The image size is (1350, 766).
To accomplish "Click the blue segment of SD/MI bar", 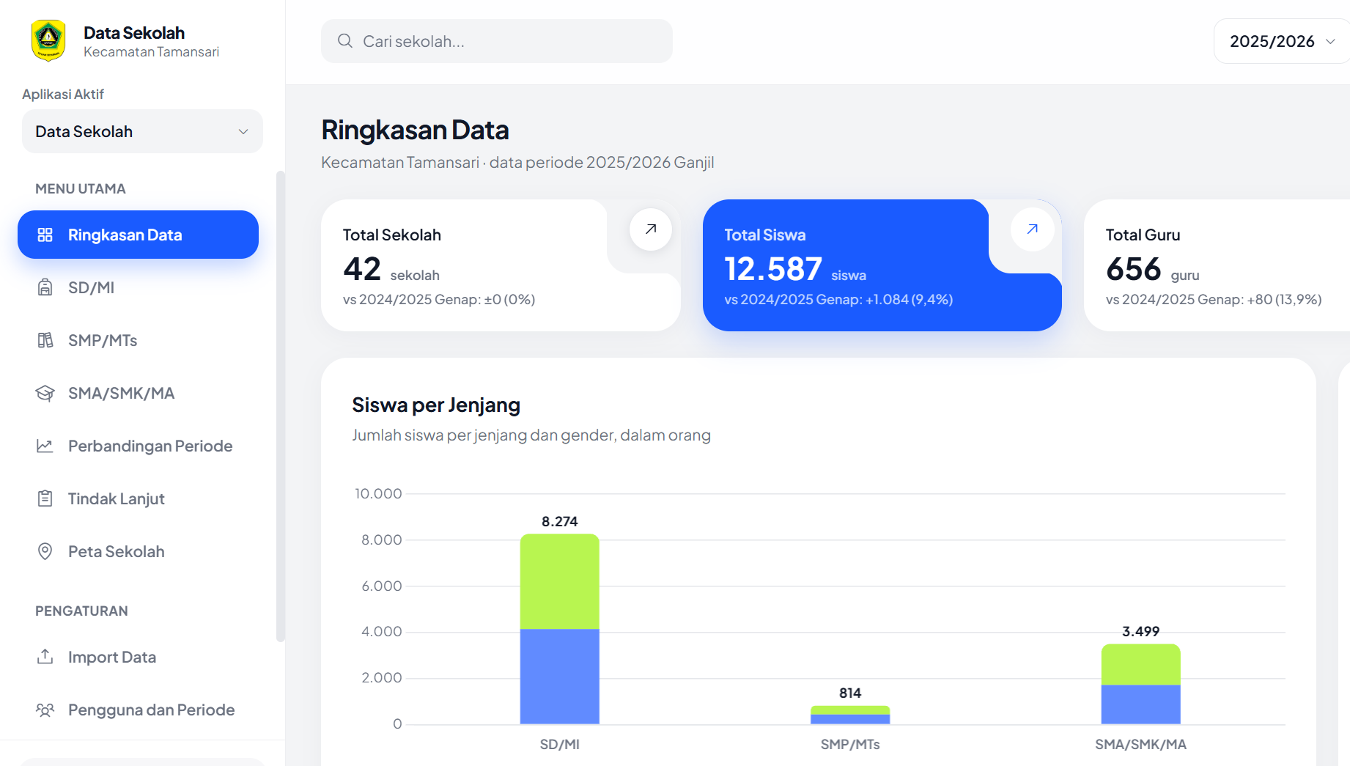I will coord(559,677).
